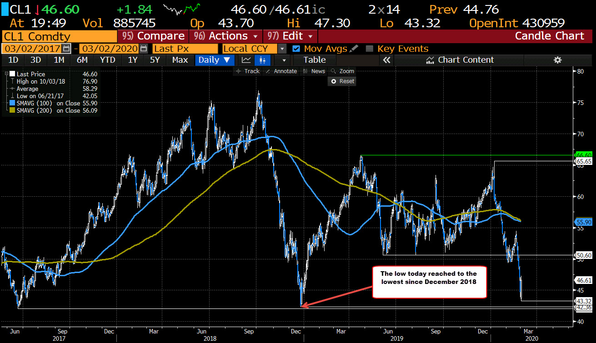Click the CL1 Comdty security field

(59, 36)
